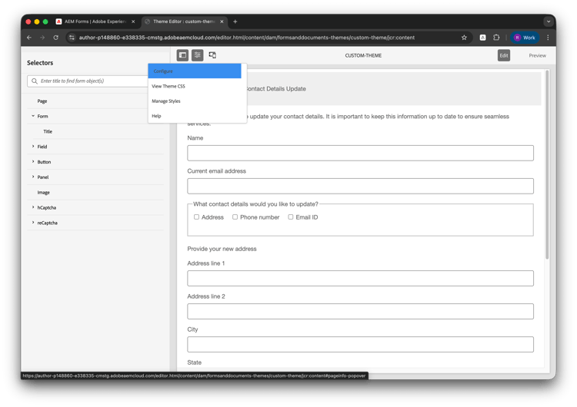The height and width of the screenshot is (407, 577).
Task: Check the Email ID checkbox
Action: (291, 217)
